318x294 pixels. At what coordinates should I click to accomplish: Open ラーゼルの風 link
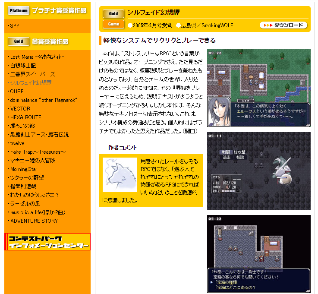(25, 203)
